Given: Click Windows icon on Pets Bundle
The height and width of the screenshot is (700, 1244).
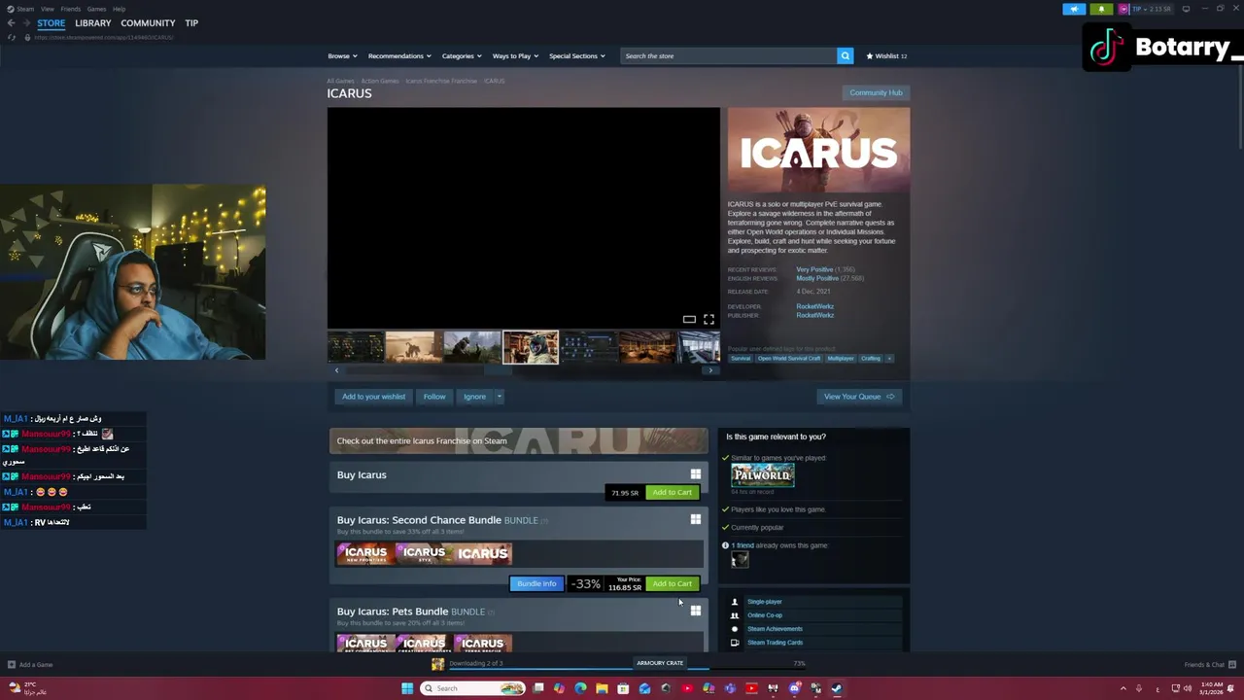Looking at the screenshot, I should coord(695,611).
